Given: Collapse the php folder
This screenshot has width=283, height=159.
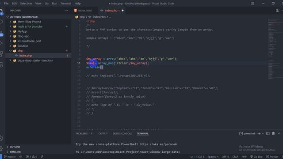Looking at the screenshot, I should (20, 51).
